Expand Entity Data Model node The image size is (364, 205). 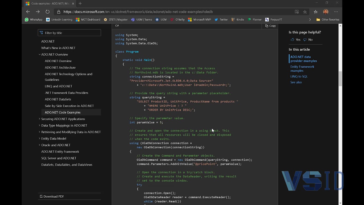[40, 138]
